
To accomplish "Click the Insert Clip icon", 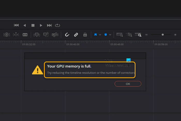I will point(37,35).
